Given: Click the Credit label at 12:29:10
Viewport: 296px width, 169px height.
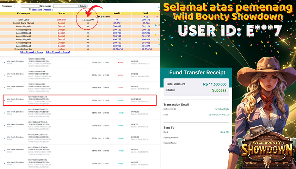Looking at the screenshot, I should click(121, 100).
